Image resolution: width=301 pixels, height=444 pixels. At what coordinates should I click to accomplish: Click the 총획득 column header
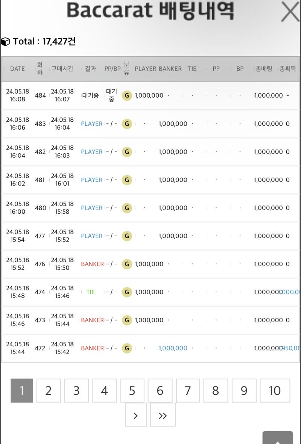pos(288,69)
